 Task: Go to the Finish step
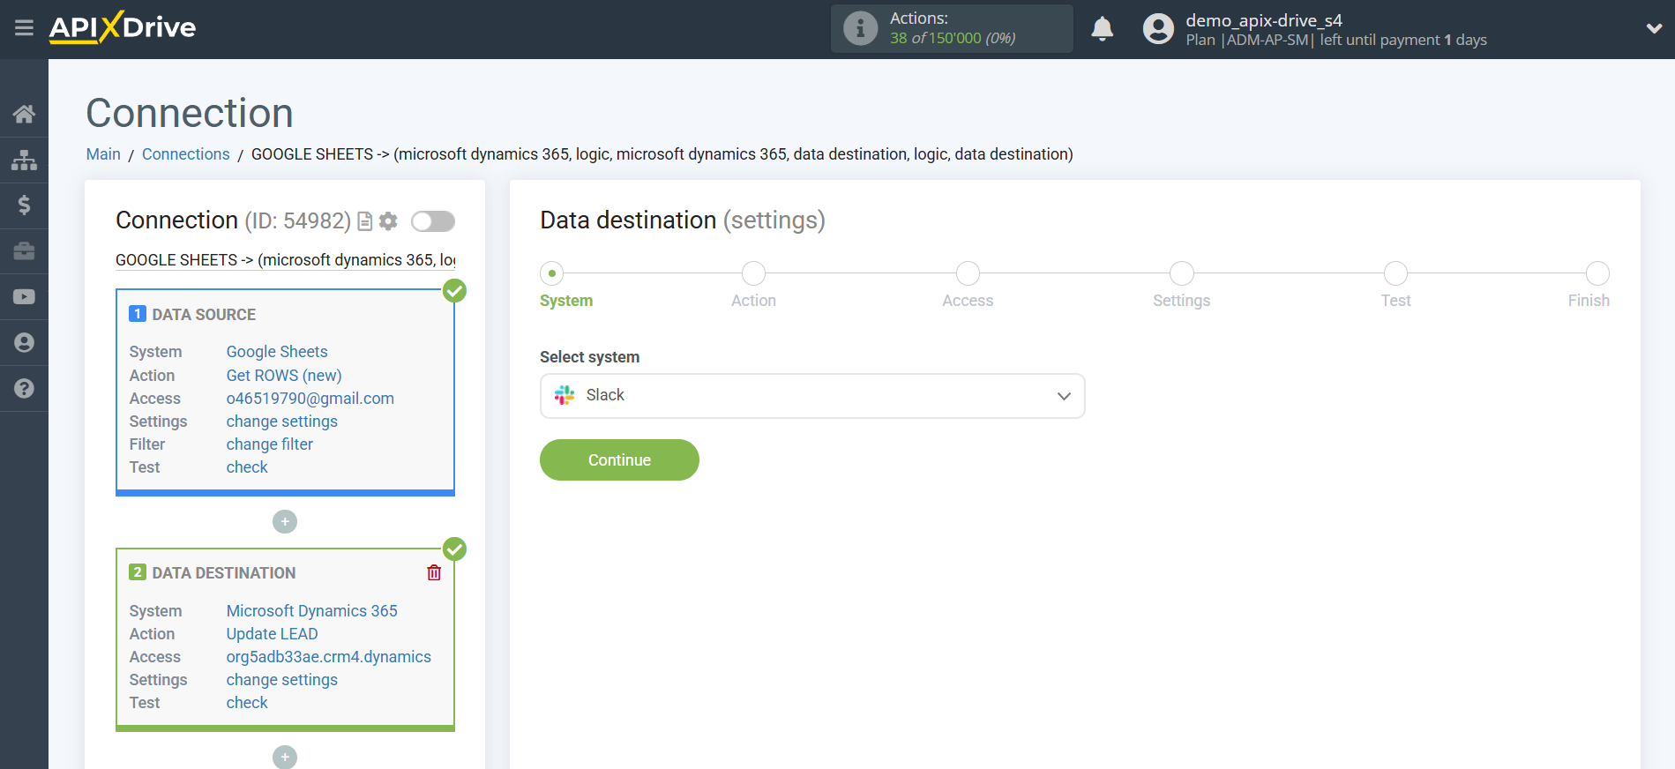(1597, 273)
